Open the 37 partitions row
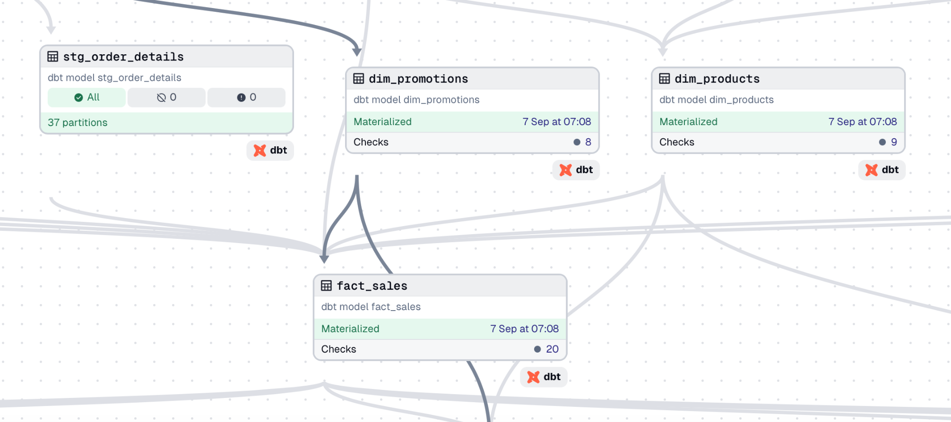Viewport: 951px width, 422px height. [x=166, y=123]
